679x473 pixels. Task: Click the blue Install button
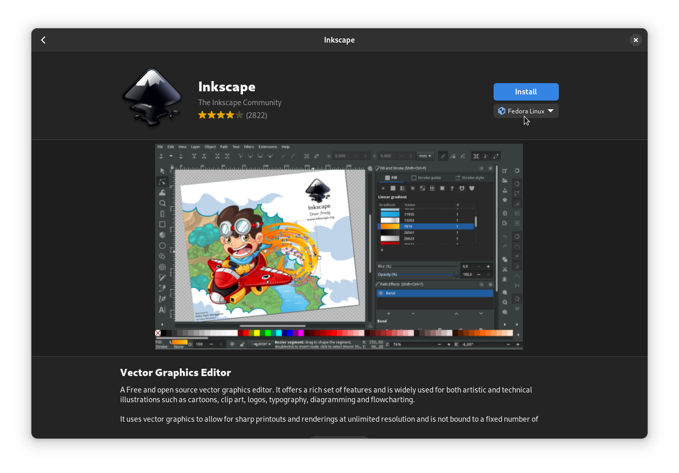click(x=526, y=92)
